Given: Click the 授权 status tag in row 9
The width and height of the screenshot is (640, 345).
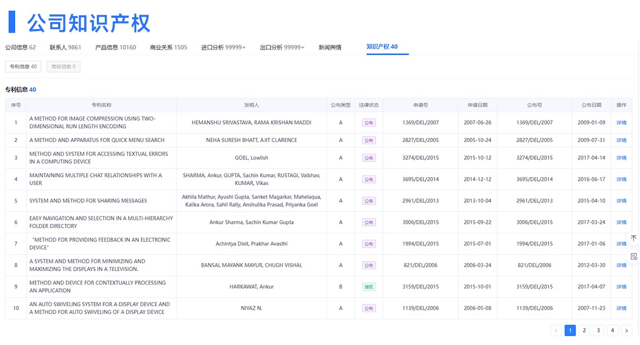Looking at the screenshot, I should 368,287.
